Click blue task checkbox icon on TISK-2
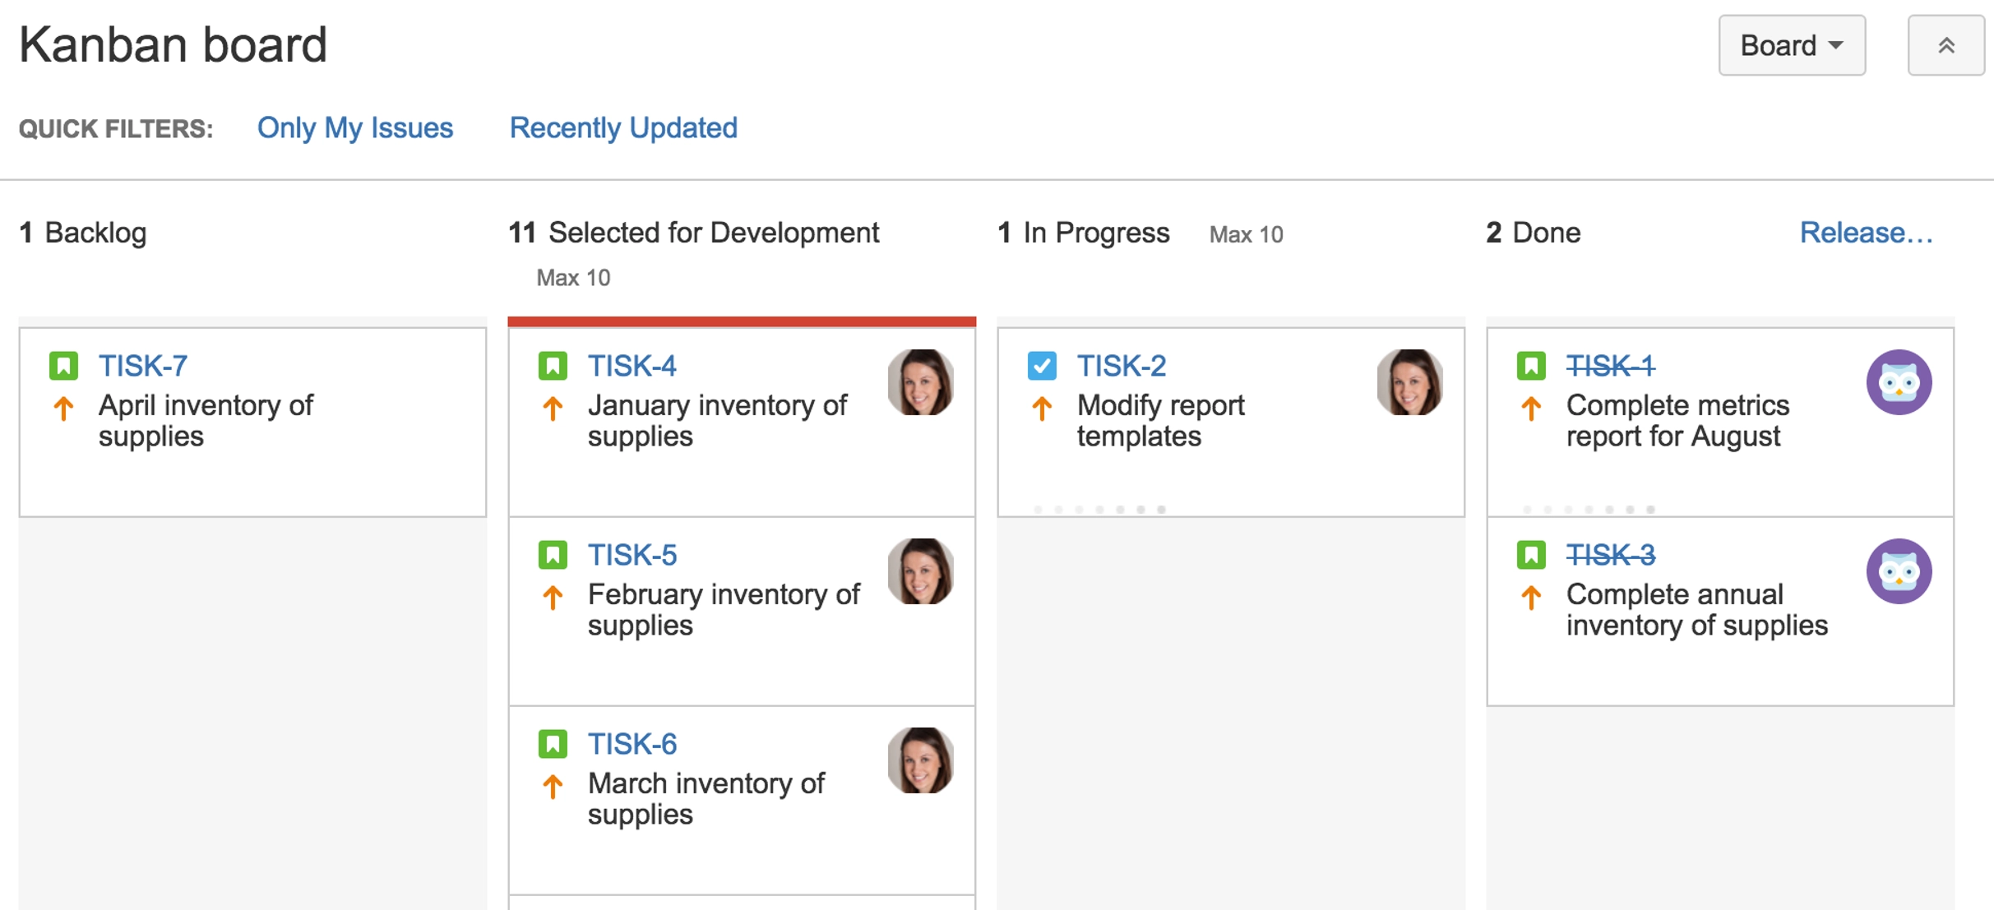Screen dimensions: 1994x910 click(1042, 366)
